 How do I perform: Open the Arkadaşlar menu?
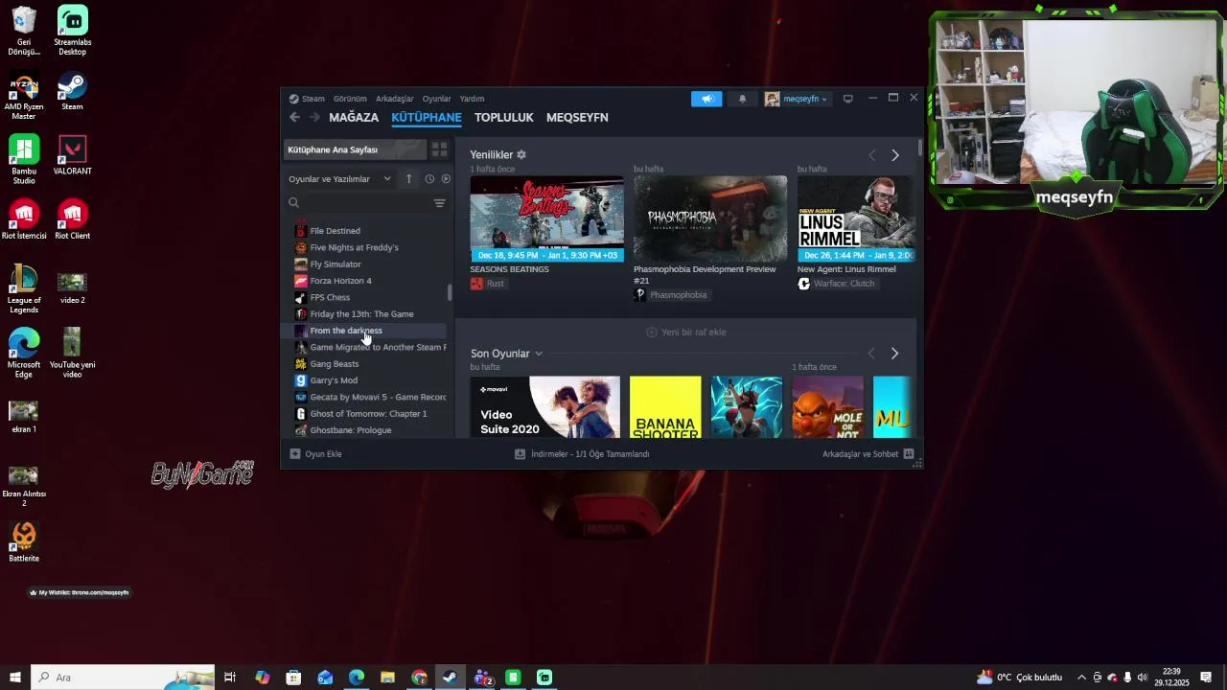pos(395,99)
